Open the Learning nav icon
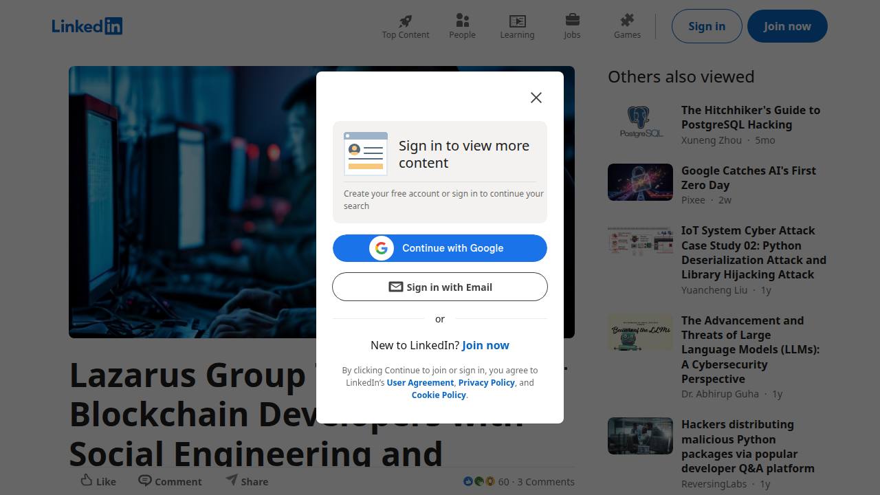The image size is (880, 495). click(517, 21)
